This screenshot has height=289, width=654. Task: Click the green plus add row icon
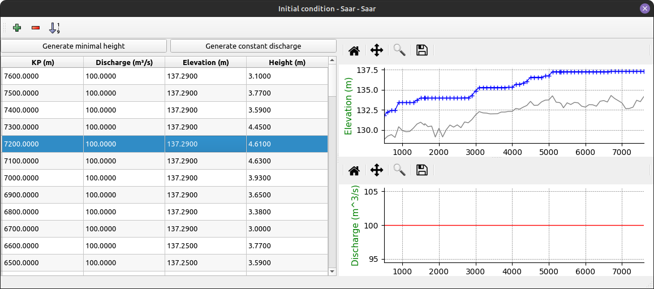click(18, 28)
